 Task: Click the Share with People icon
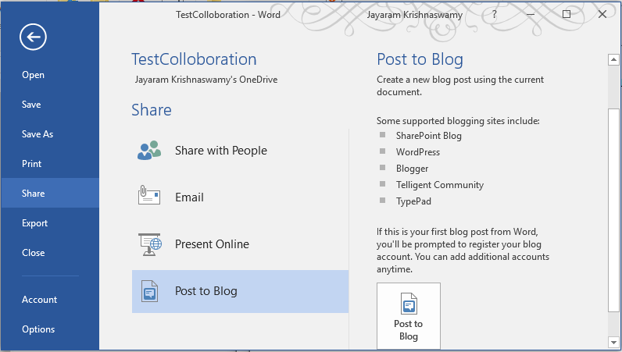point(149,150)
